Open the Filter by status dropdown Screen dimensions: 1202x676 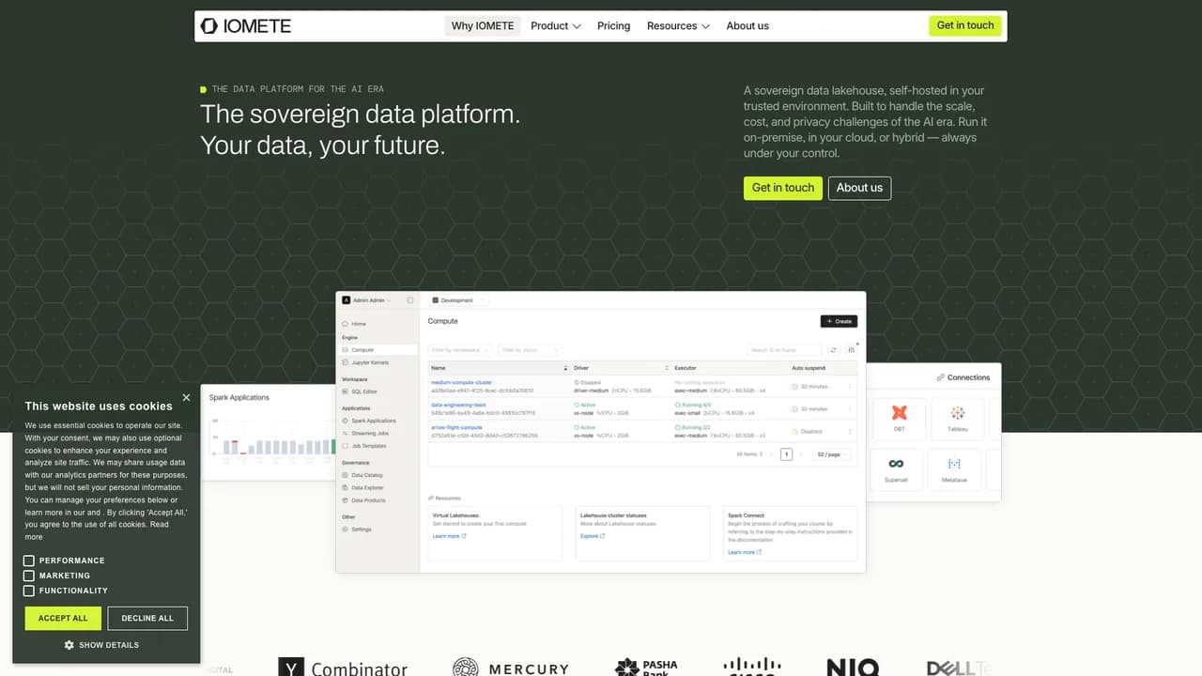click(531, 350)
